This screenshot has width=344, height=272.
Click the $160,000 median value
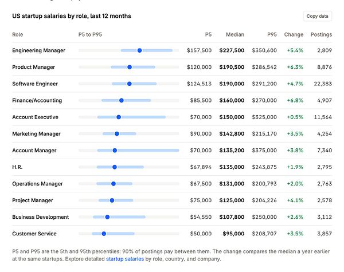click(x=232, y=100)
